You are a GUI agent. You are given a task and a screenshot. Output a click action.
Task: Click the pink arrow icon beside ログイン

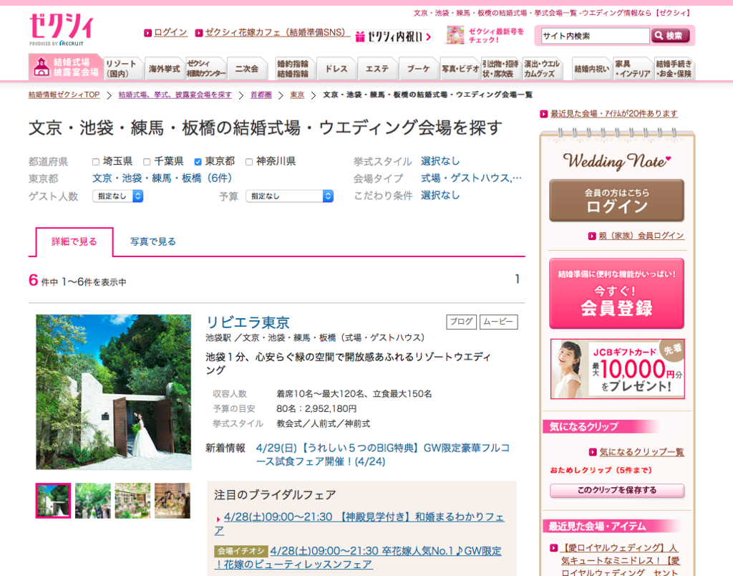click(x=147, y=33)
